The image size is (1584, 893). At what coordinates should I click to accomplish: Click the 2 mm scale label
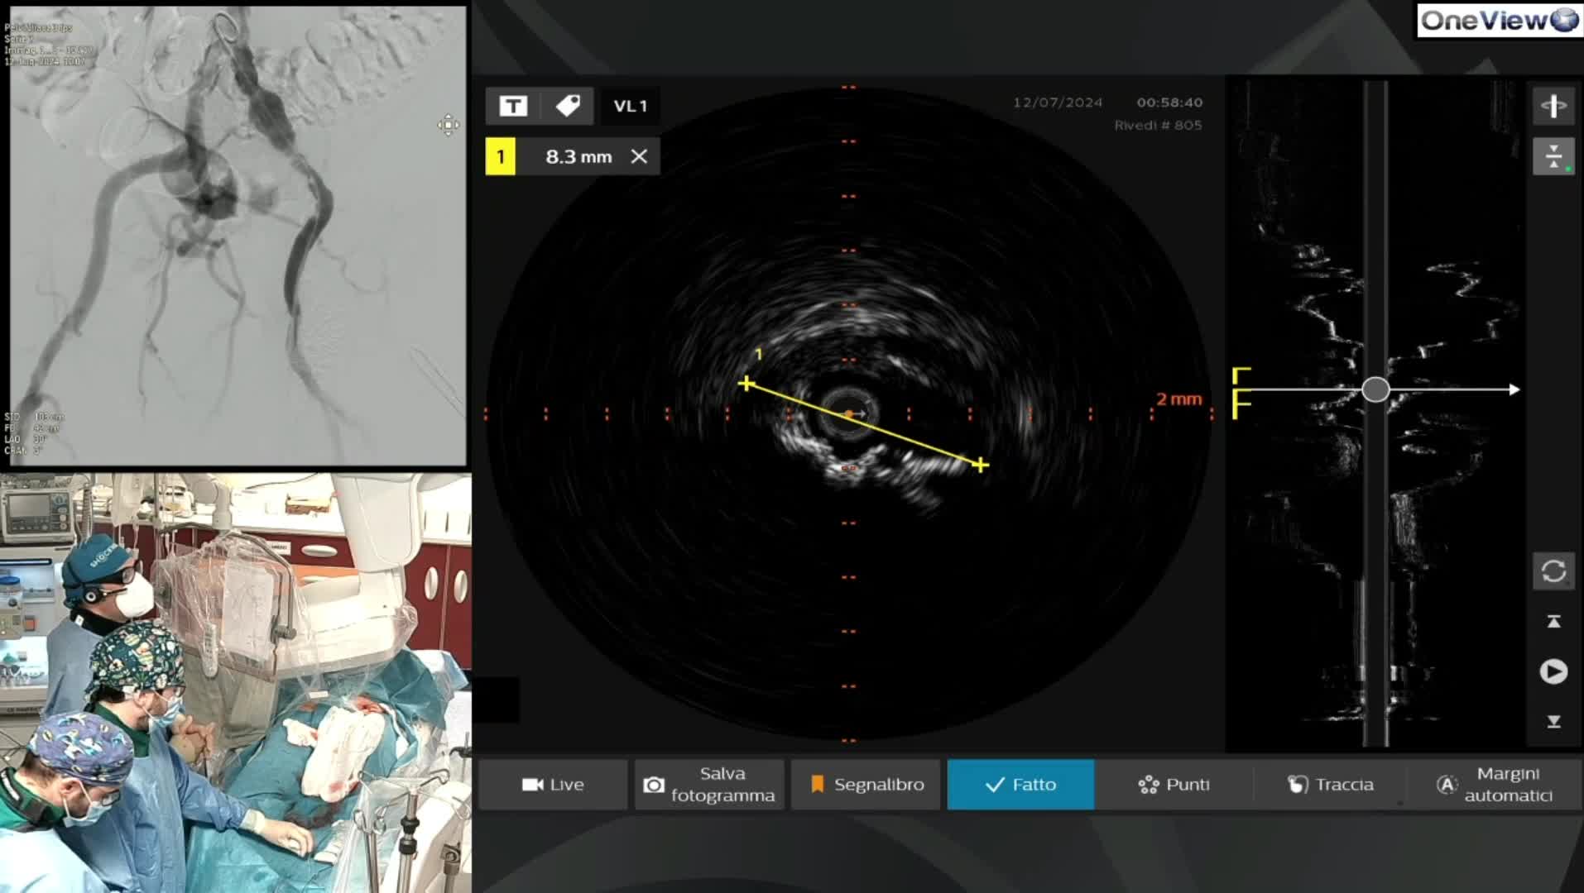(1178, 399)
